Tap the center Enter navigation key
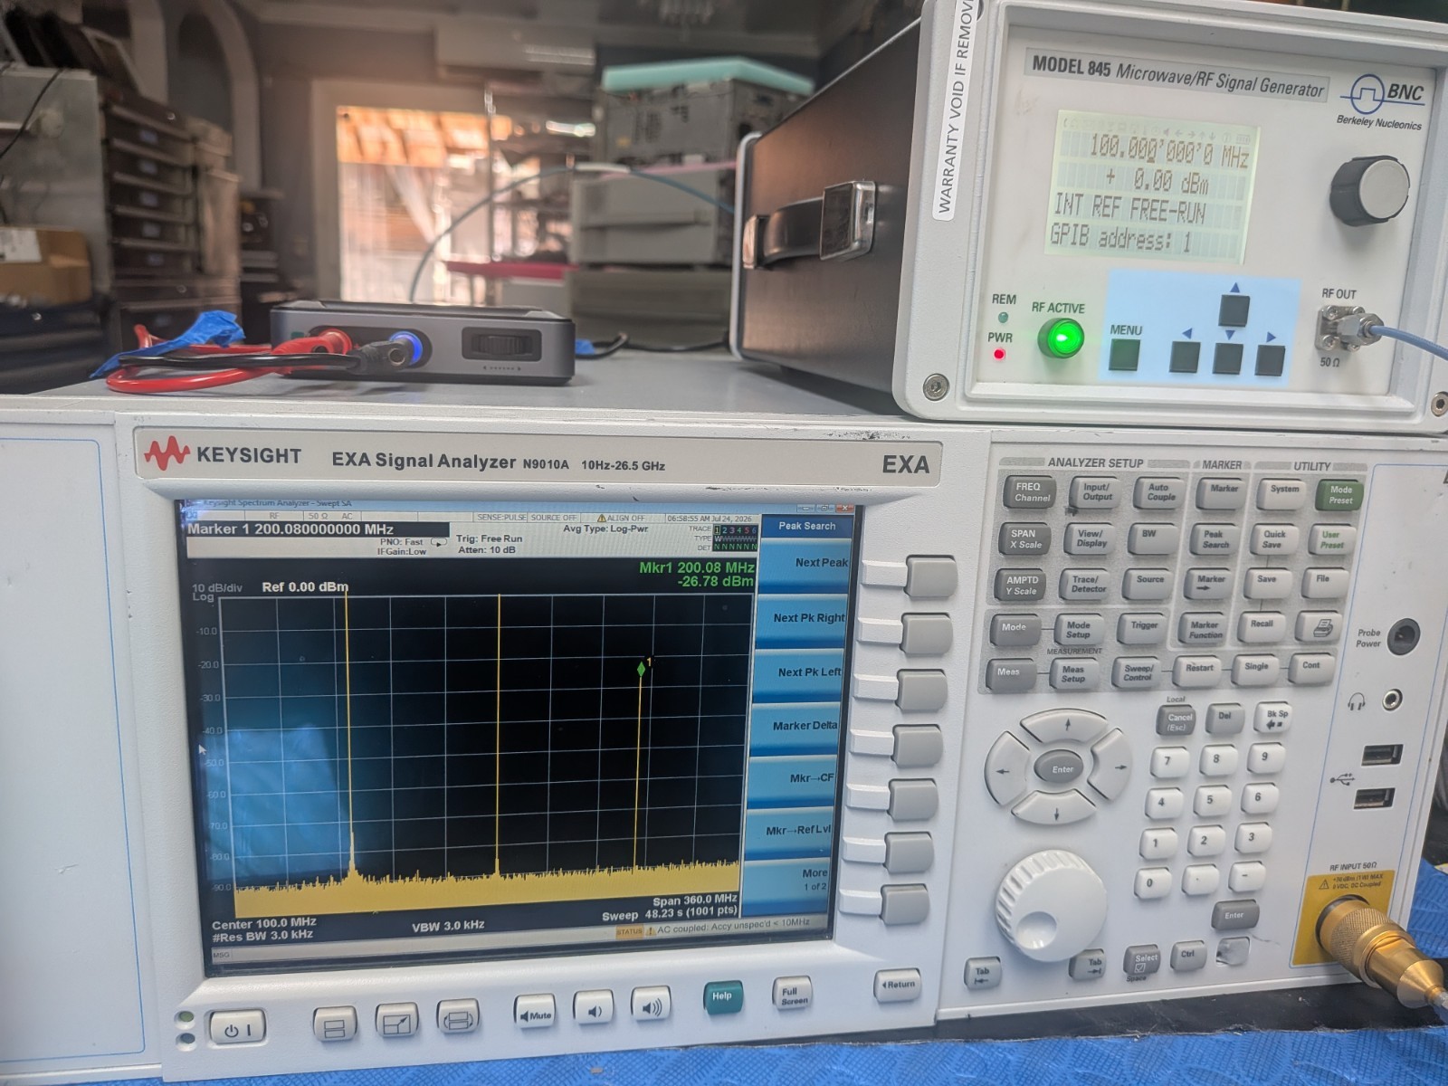The width and height of the screenshot is (1448, 1086). pyautogui.click(x=1061, y=770)
